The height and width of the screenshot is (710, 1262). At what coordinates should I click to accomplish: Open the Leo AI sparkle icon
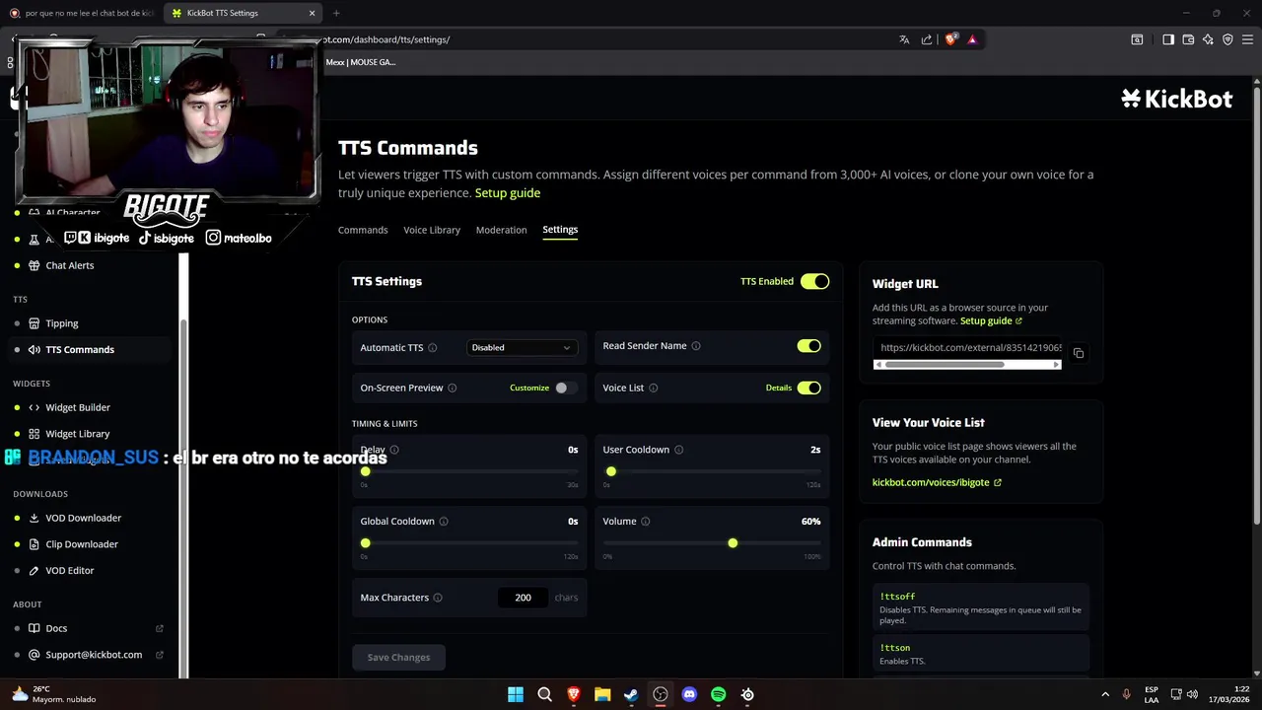tap(1208, 39)
